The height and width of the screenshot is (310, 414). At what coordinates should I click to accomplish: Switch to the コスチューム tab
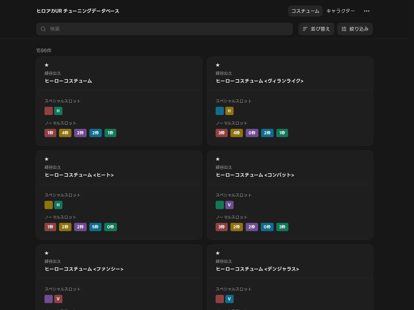point(305,11)
